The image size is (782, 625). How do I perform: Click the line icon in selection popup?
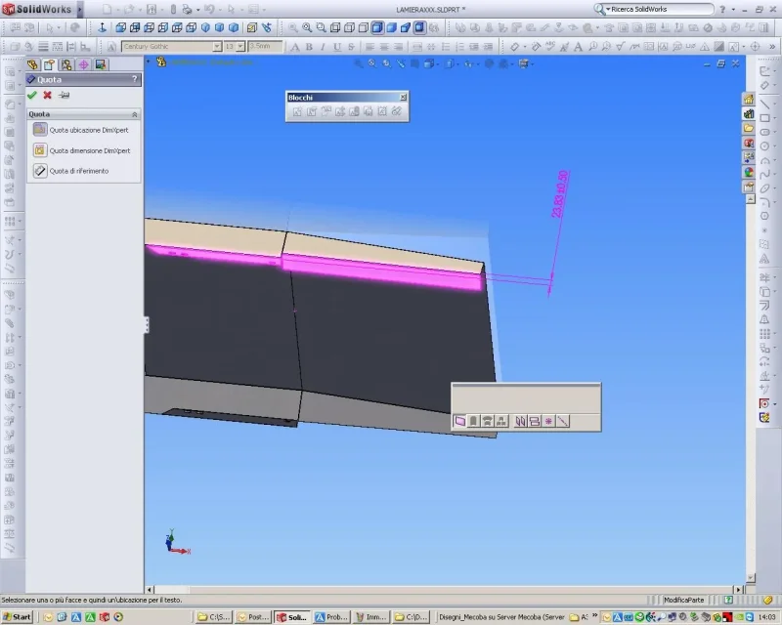pos(563,421)
